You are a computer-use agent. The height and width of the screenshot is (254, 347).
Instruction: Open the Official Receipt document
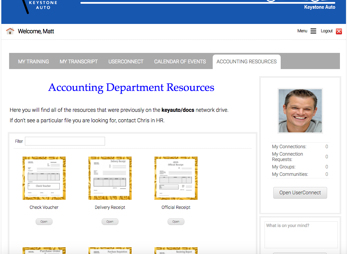(176, 221)
